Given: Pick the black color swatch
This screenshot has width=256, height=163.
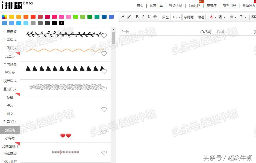Looking at the screenshot, I should (54, 23).
